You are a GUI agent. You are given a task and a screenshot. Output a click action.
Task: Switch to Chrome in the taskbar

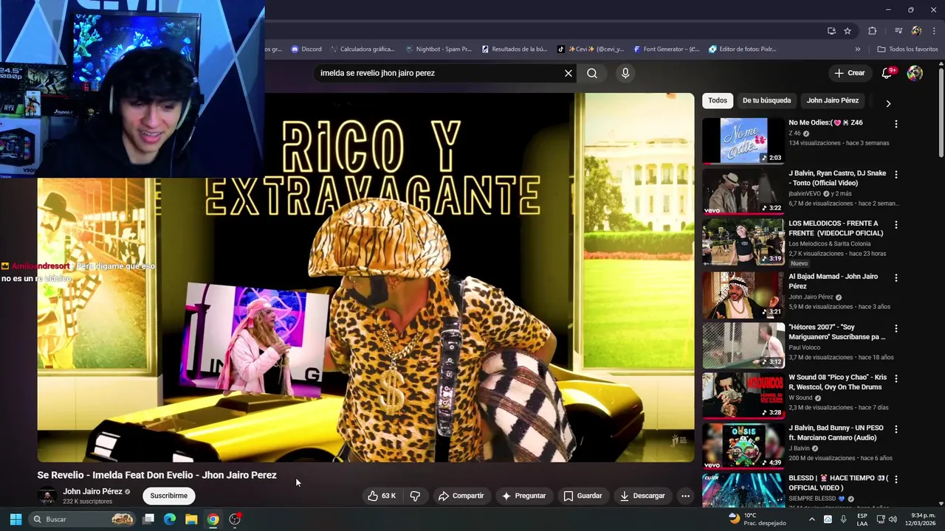pos(213,519)
